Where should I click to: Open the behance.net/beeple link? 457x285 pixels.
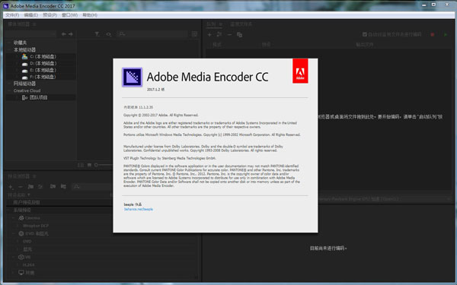pyautogui.click(x=139, y=209)
